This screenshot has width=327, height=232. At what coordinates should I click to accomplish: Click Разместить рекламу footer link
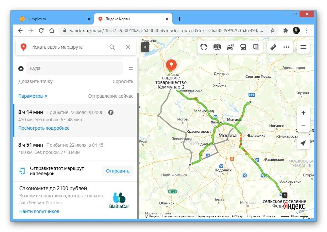pyautogui.click(x=178, y=216)
